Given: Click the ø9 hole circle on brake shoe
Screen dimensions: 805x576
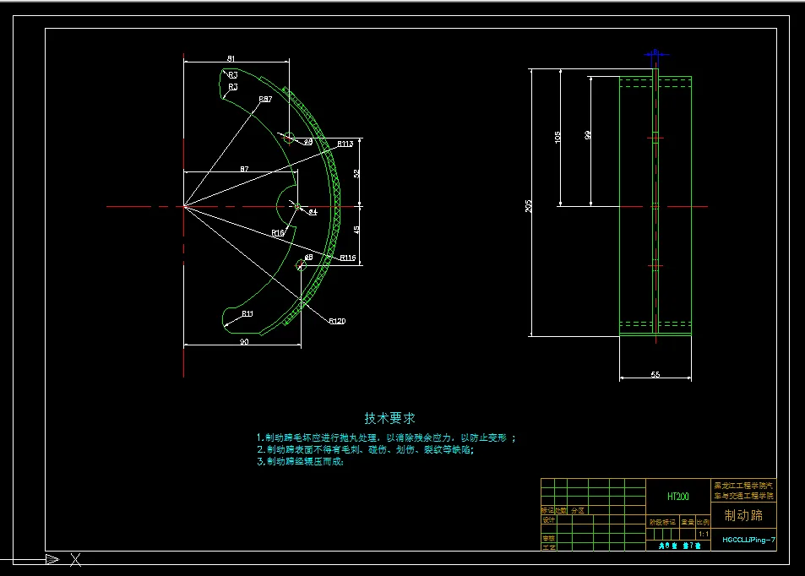Looking at the screenshot, I should 289,138.
